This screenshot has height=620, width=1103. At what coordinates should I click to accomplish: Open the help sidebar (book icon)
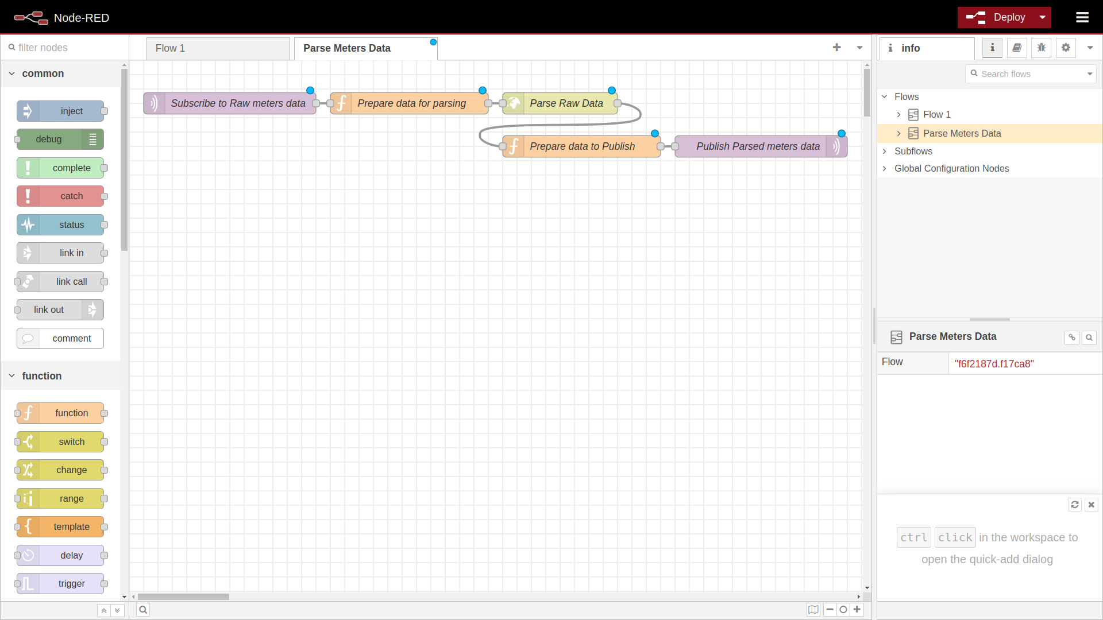point(1017,48)
